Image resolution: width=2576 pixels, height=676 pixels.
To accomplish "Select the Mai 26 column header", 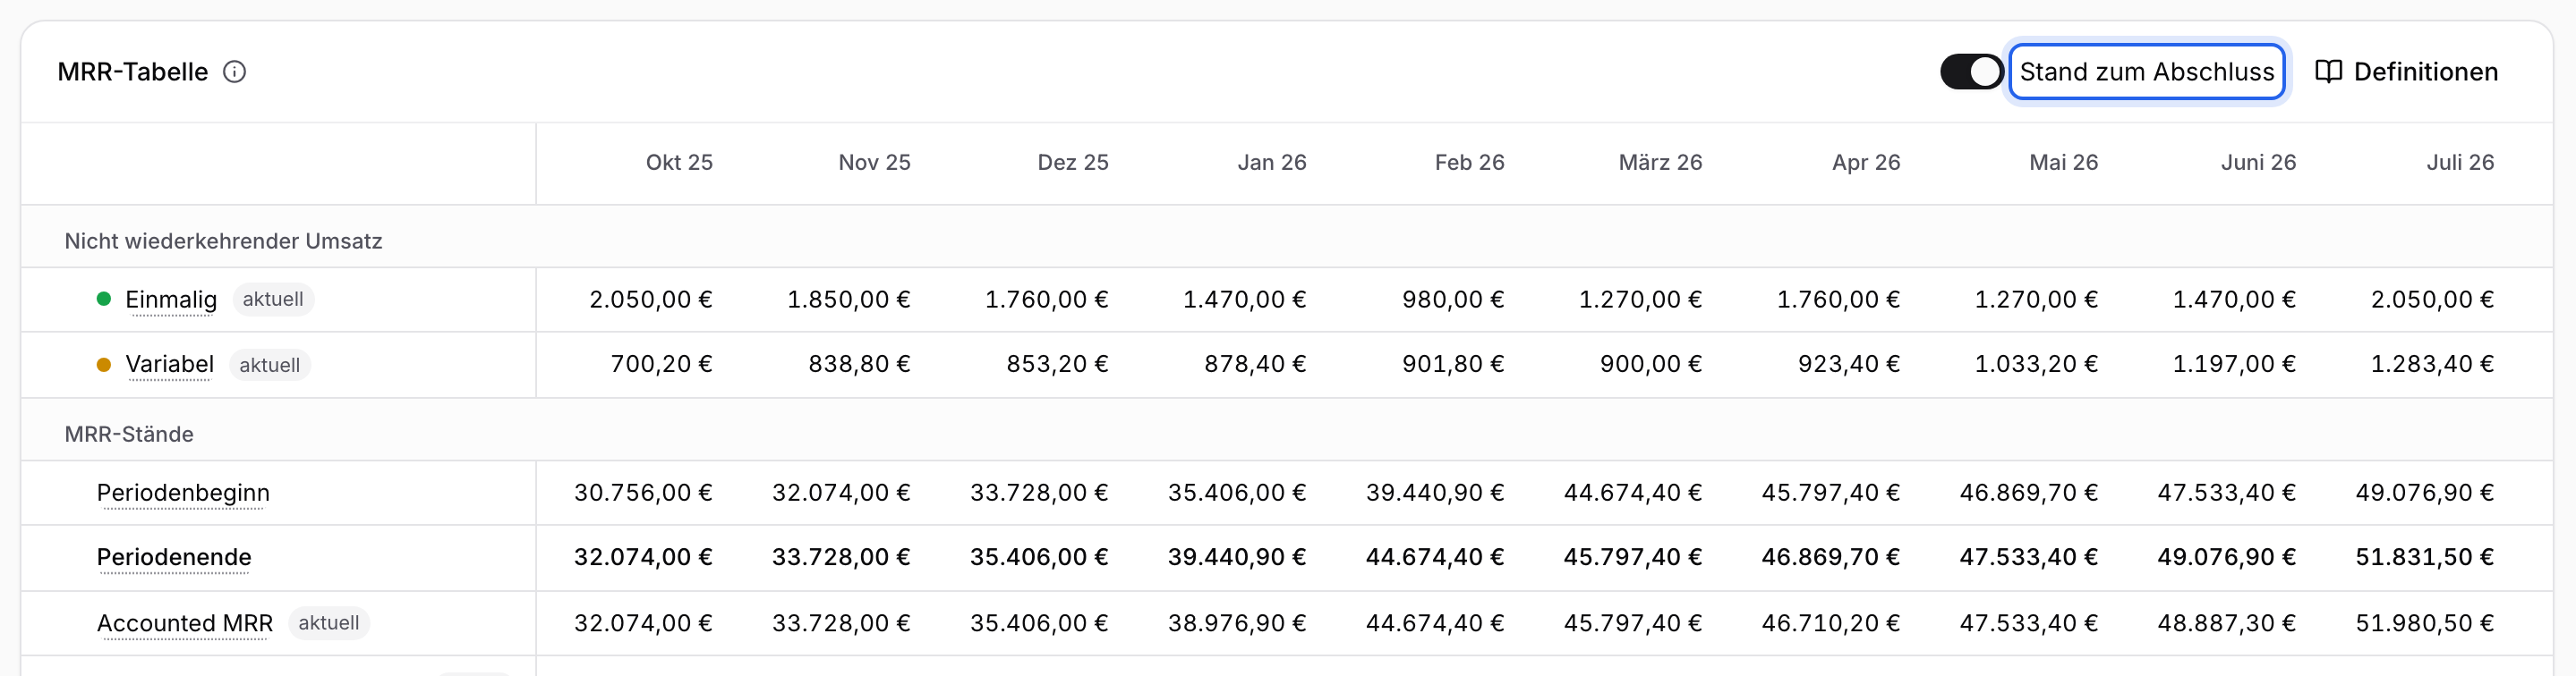I will 2063,163.
